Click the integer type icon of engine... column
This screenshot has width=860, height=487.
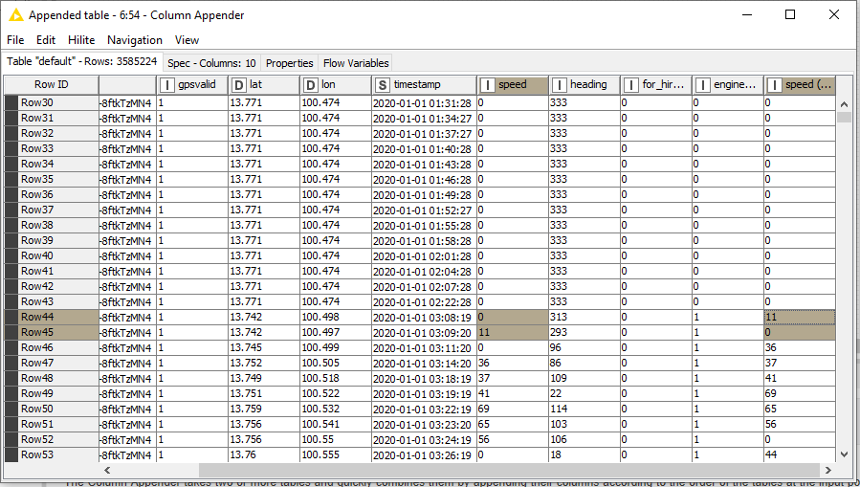[x=702, y=85]
